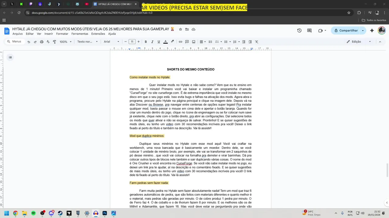Open the Gemini sparkle icon
The width and height of the screenshot is (389, 218).
tap(372, 31)
